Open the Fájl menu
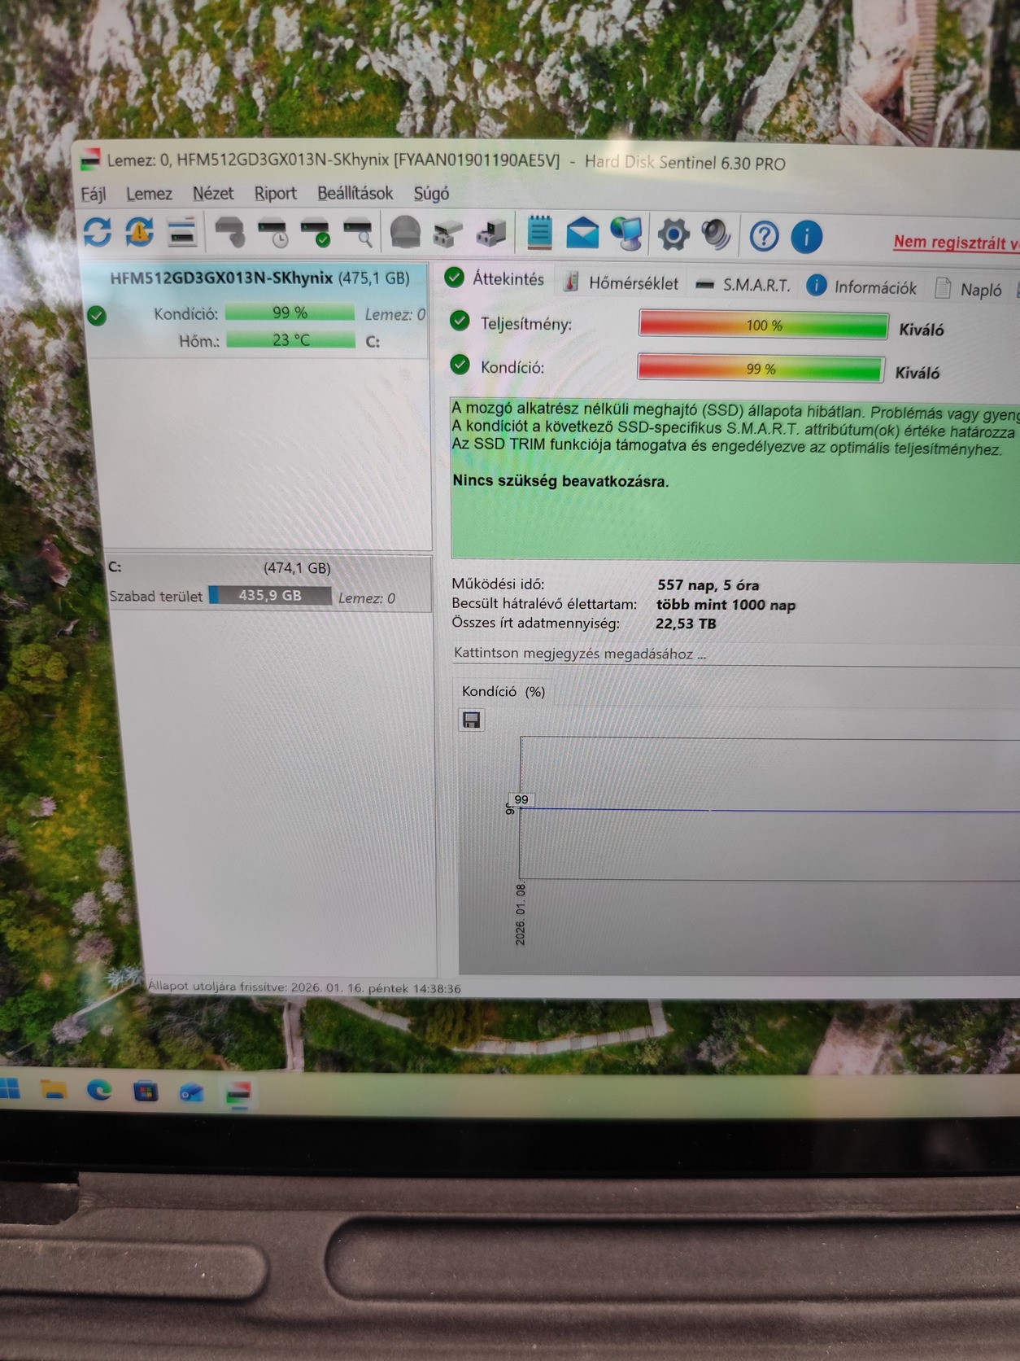Viewport: 1020px width, 1361px height. [x=93, y=194]
